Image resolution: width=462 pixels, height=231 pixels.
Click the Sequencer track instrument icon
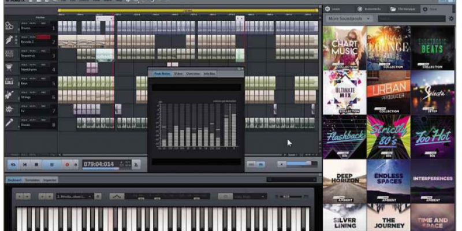click(x=9, y=54)
